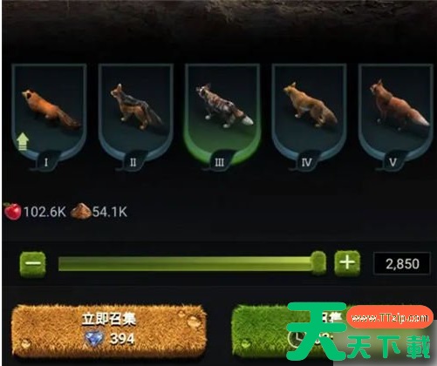Image resolution: width=437 pixels, height=366 pixels.
Task: Click the slider handle knob
Action: (318, 263)
